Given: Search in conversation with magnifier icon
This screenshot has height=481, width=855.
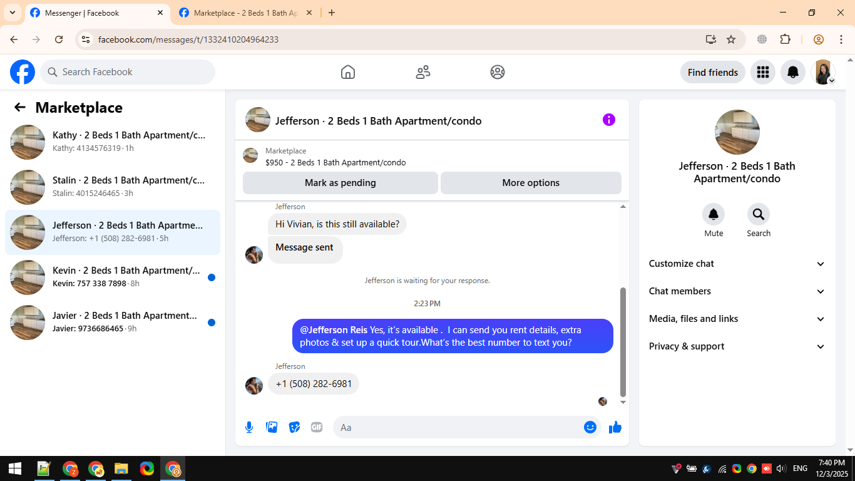Looking at the screenshot, I should (x=759, y=215).
